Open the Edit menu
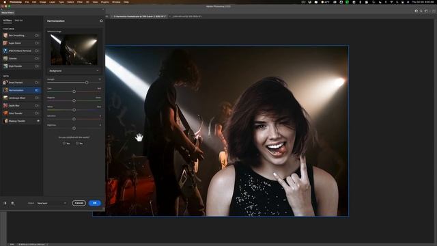The image size is (437, 246). pos(34,2)
